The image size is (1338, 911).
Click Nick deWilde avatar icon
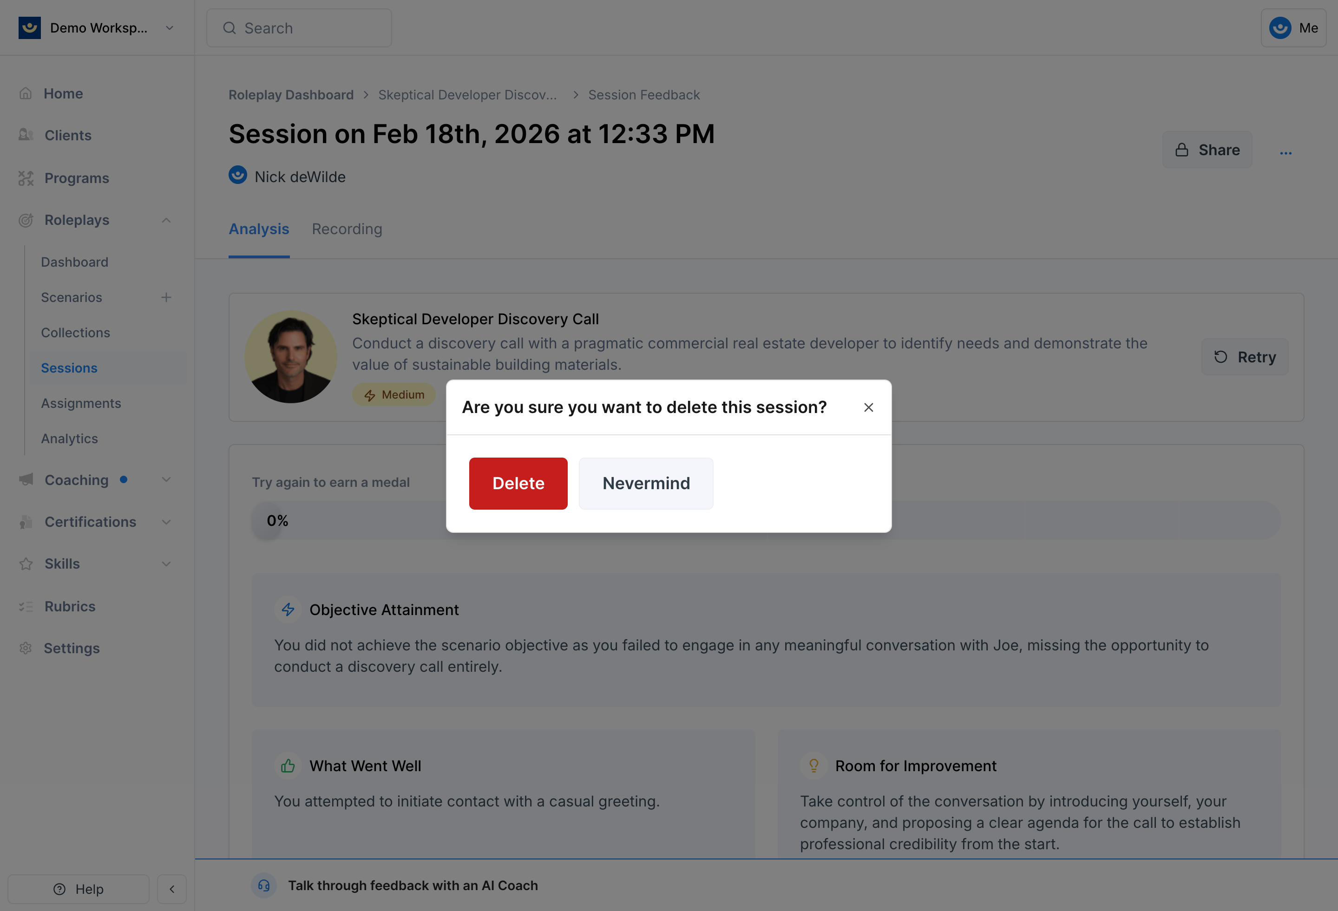(x=238, y=175)
